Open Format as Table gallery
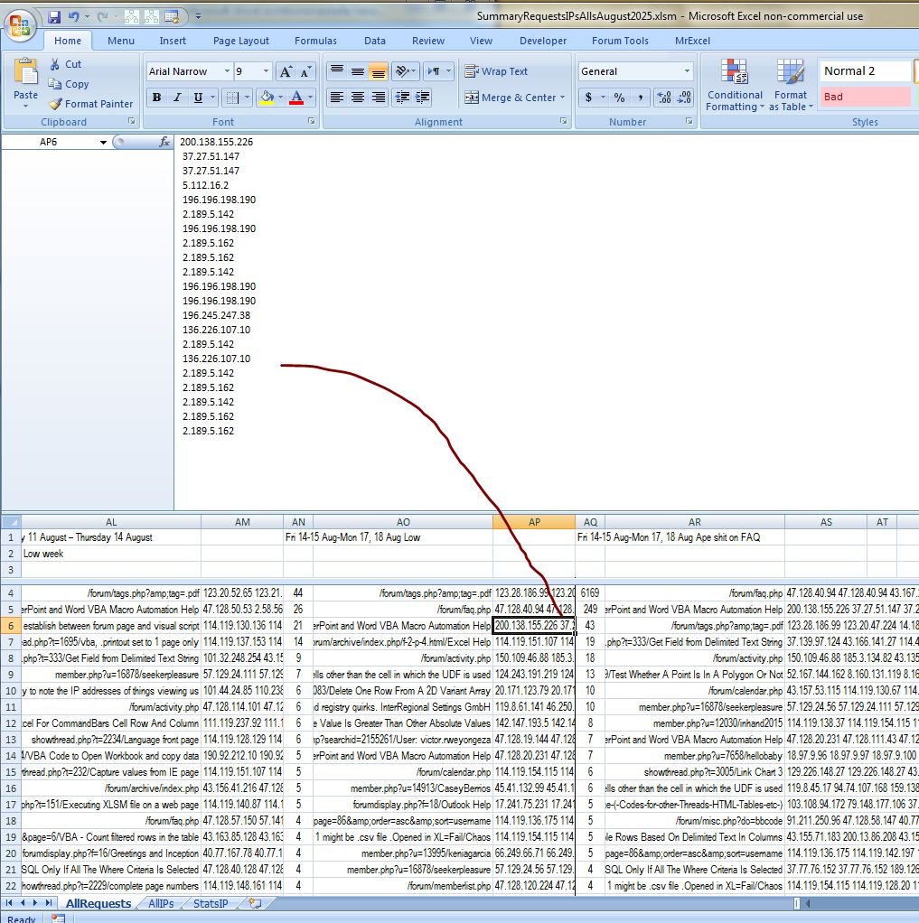The height and width of the screenshot is (923, 919). click(791, 85)
